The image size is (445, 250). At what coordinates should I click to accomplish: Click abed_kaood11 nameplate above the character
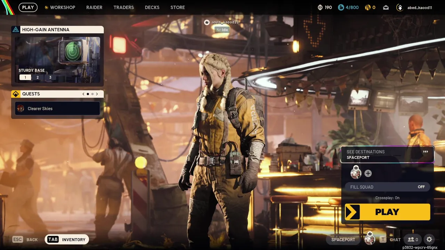click(x=225, y=22)
